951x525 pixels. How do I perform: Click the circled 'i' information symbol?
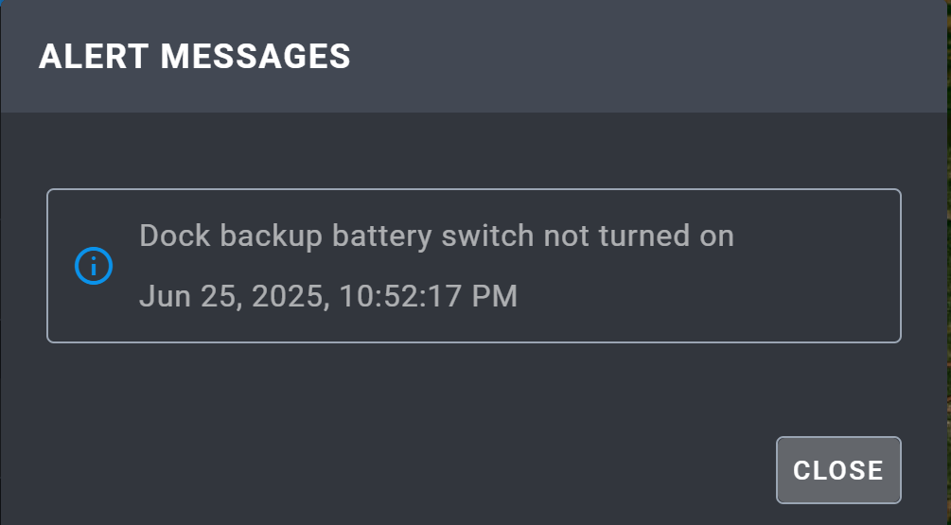[94, 266]
